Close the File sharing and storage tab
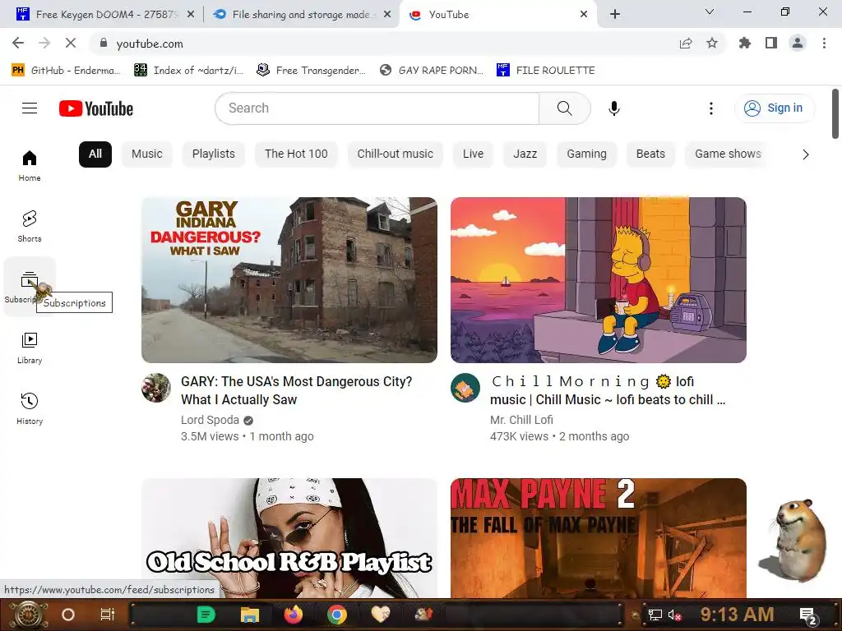 click(387, 15)
